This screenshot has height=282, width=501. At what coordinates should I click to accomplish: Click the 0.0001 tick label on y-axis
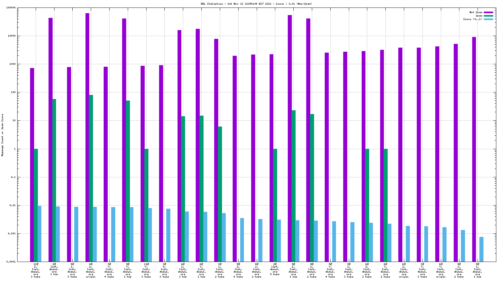11,262
